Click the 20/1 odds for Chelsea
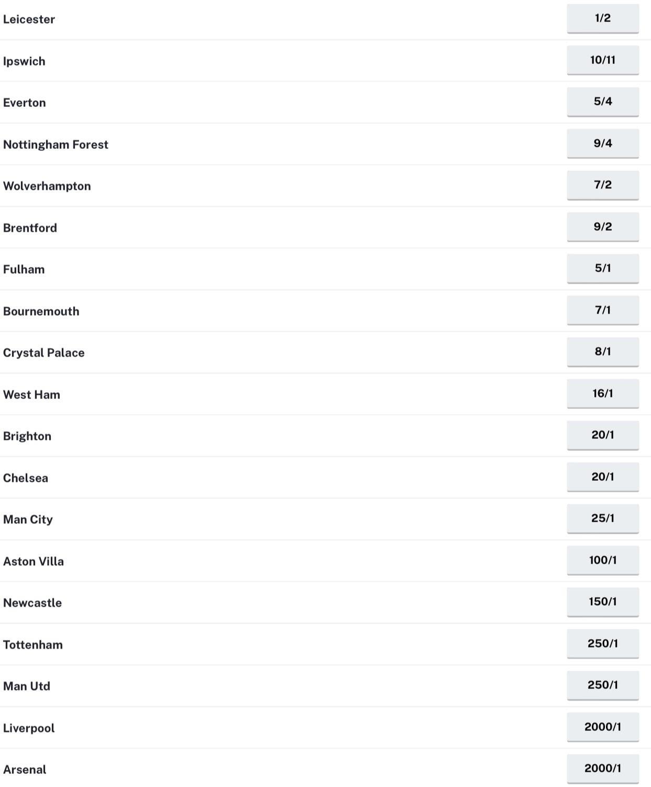Image resolution: width=651 pixels, height=787 pixels. pyautogui.click(x=603, y=477)
